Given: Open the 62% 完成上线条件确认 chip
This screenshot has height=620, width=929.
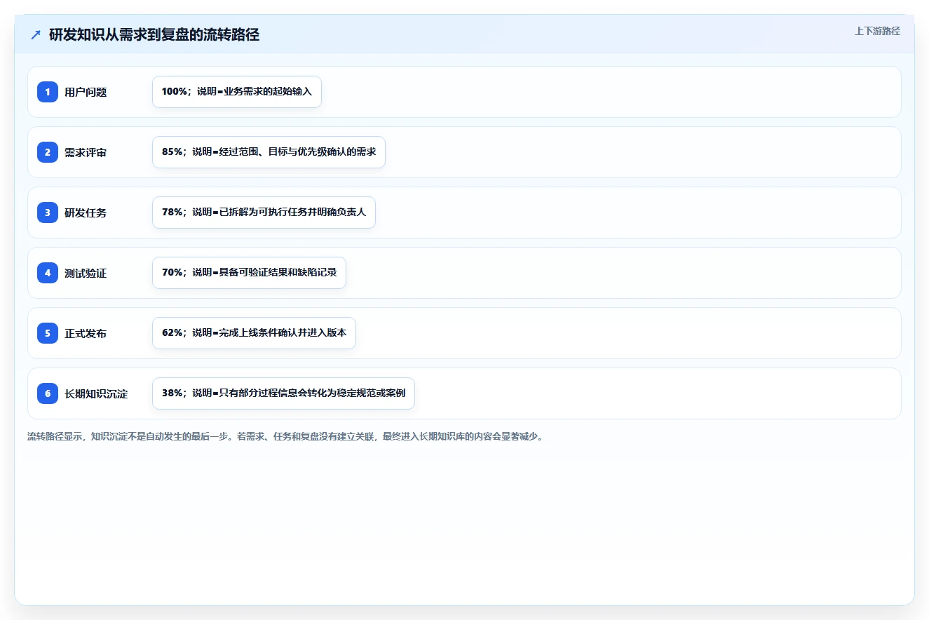Looking at the screenshot, I should click(254, 333).
